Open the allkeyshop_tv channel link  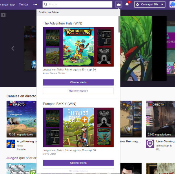point(164,146)
